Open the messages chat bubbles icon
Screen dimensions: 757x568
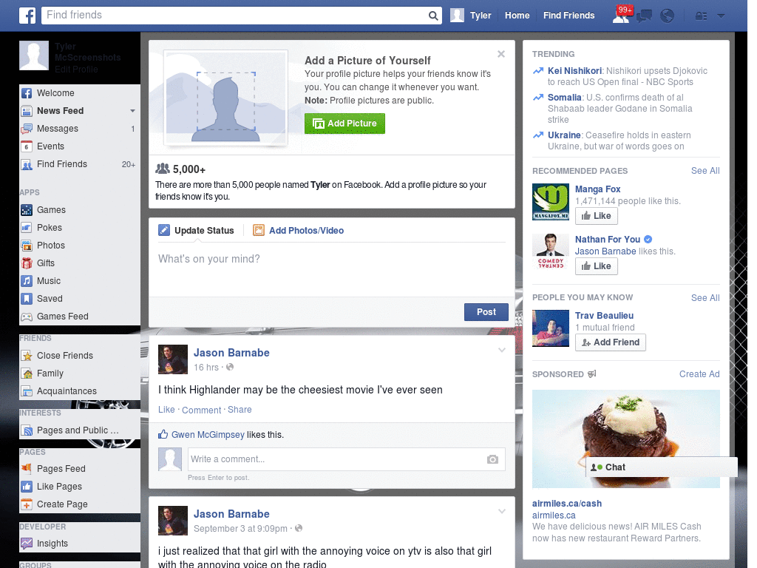[x=644, y=16]
